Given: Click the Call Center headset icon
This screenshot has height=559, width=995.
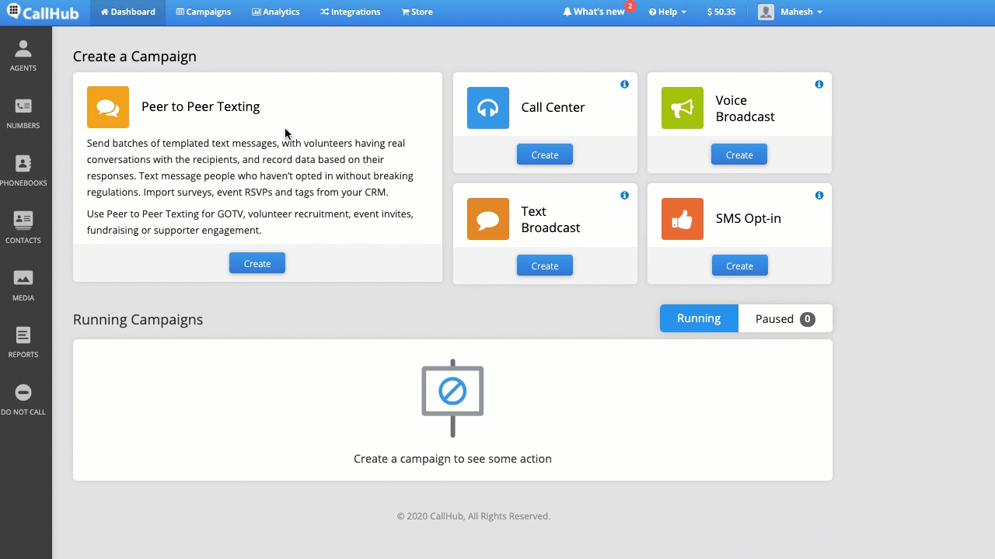Looking at the screenshot, I should [x=488, y=108].
